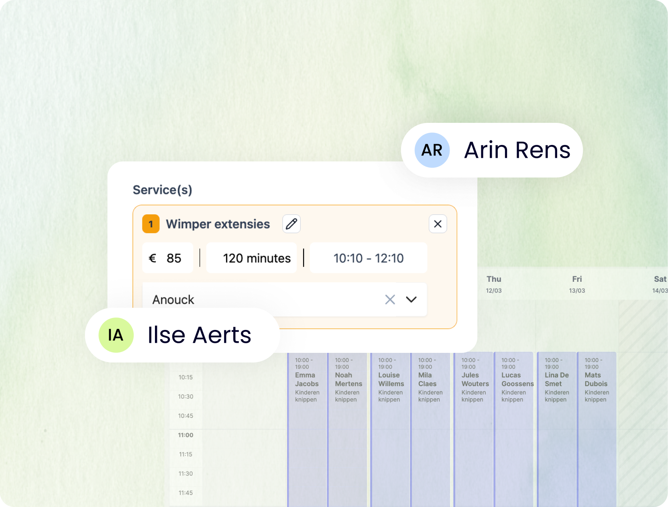Open the 10:10 - 12:10 time range field

click(x=369, y=258)
